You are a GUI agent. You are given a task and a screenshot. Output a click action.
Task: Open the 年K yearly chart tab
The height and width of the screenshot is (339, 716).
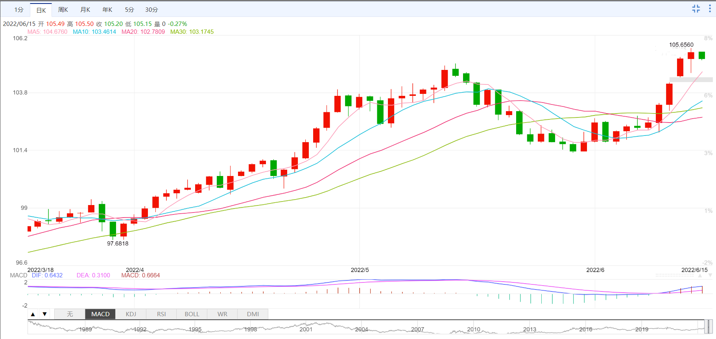107,10
